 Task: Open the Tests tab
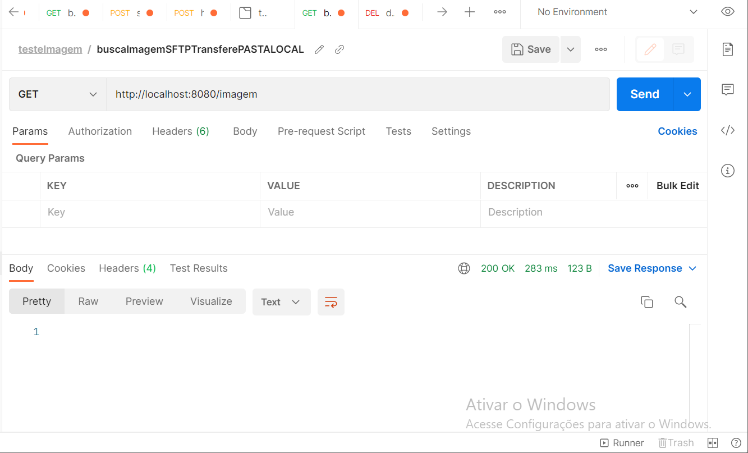pyautogui.click(x=398, y=131)
